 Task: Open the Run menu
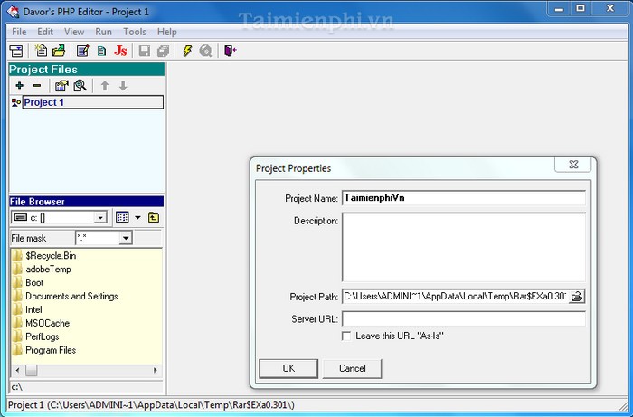point(103,32)
